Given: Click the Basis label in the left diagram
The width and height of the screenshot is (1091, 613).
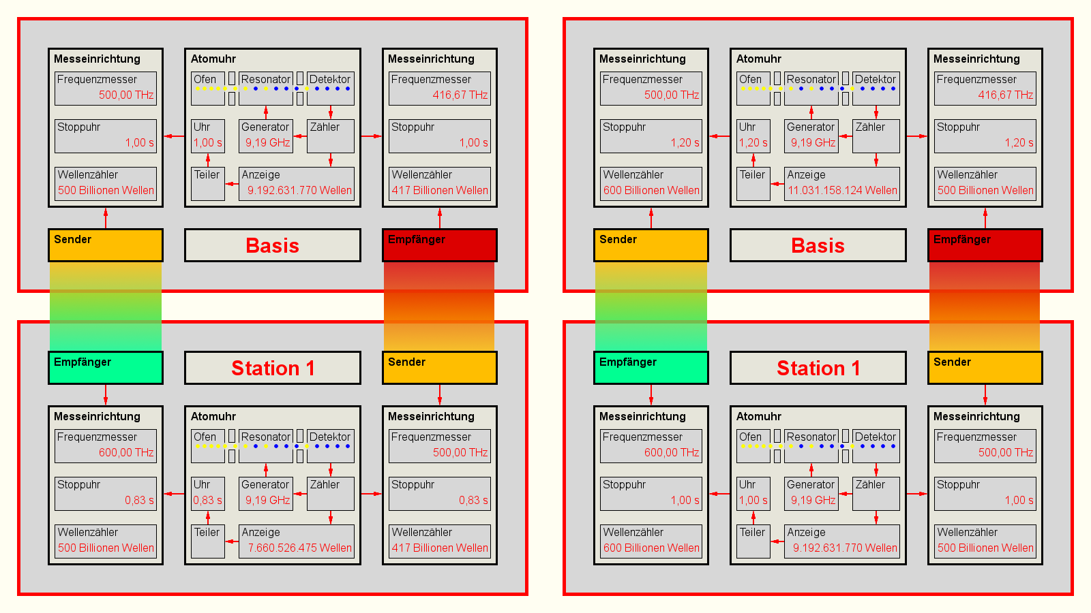Looking at the screenshot, I should click(x=272, y=245).
